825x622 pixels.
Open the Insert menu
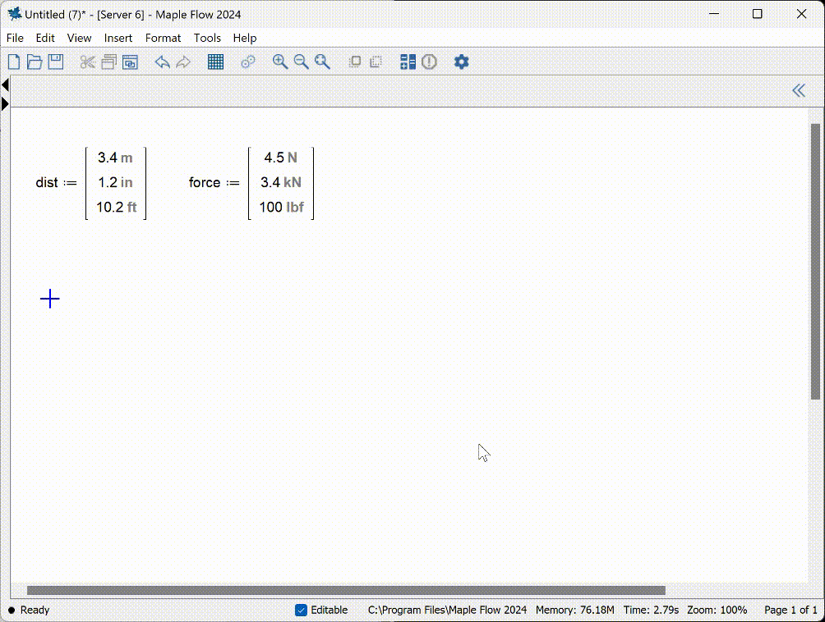[118, 38]
